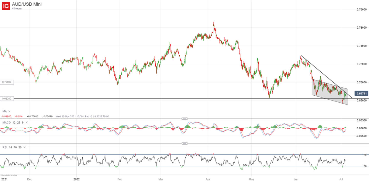Grab the divider handle above RSI panel

pyautogui.click(x=184, y=143)
